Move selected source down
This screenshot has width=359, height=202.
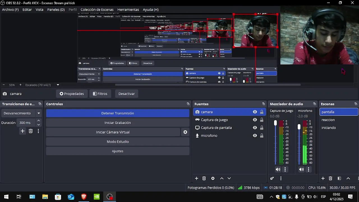tap(229, 178)
